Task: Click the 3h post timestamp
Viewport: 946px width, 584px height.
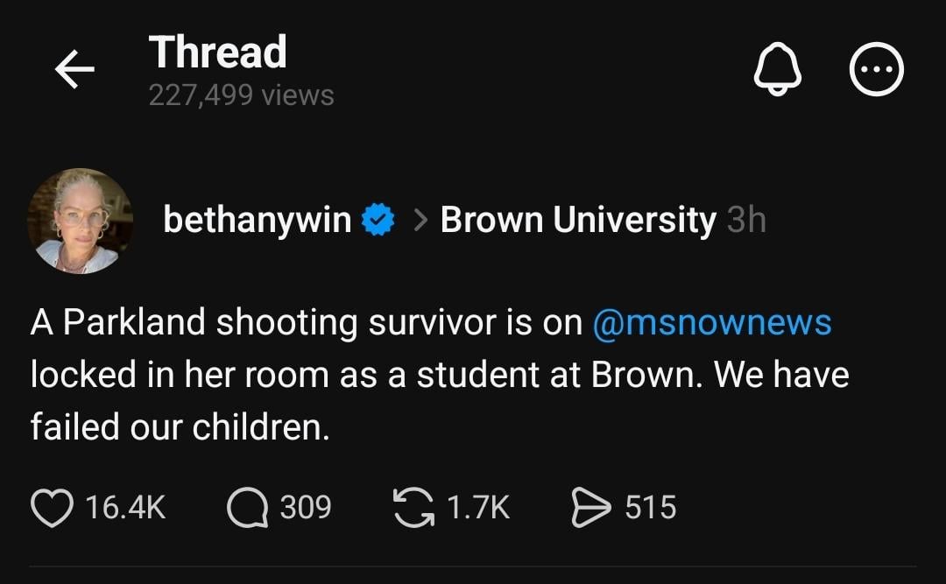Action: click(x=746, y=221)
